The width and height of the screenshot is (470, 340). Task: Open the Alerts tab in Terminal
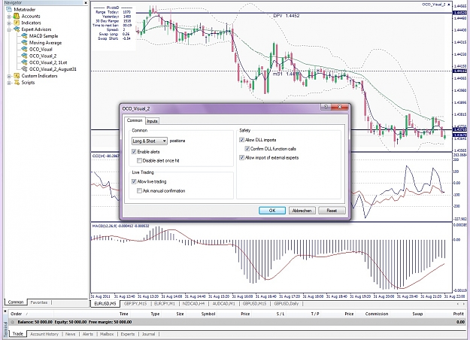[88, 334]
